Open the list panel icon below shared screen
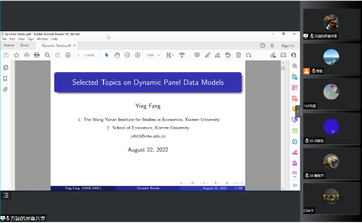This screenshot has height=223, width=362. pyautogui.click(x=6, y=196)
